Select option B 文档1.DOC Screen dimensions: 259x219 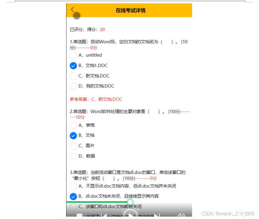(x=73, y=66)
